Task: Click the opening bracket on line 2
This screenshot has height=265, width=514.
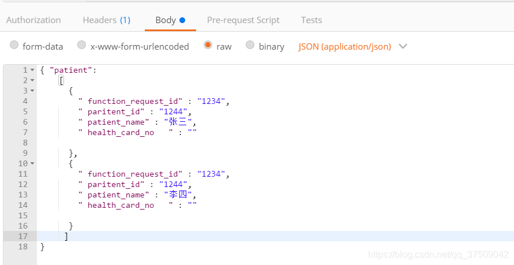Action: (x=61, y=80)
